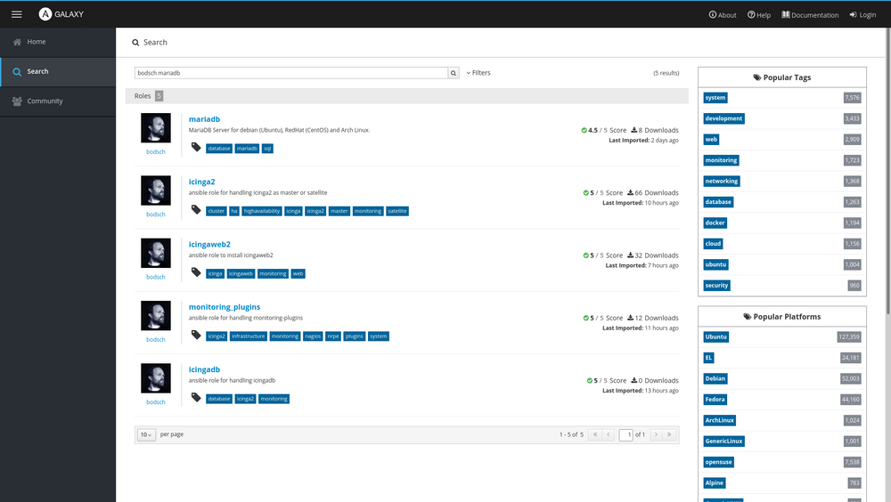The height and width of the screenshot is (502, 891).
Task: Select the 'cluster' tag on icinga2
Action: [216, 211]
